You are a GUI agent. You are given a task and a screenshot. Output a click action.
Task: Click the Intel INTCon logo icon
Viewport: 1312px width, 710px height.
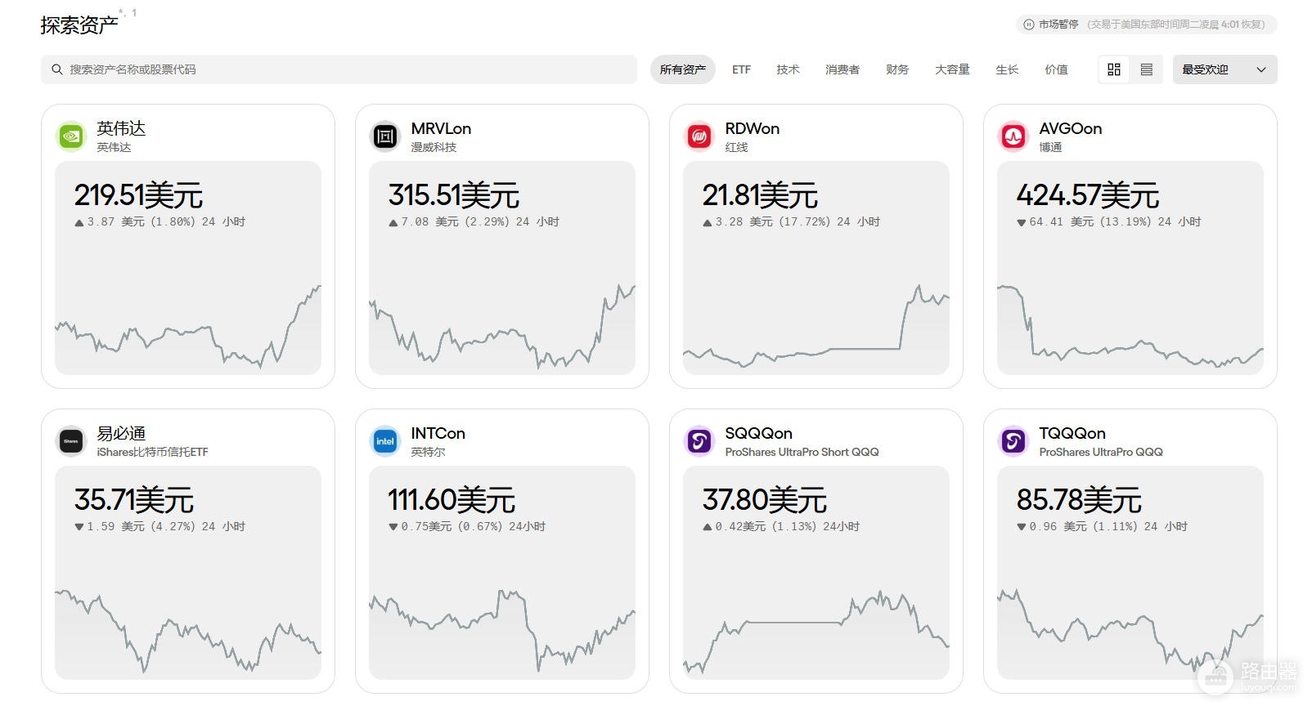pyautogui.click(x=385, y=441)
